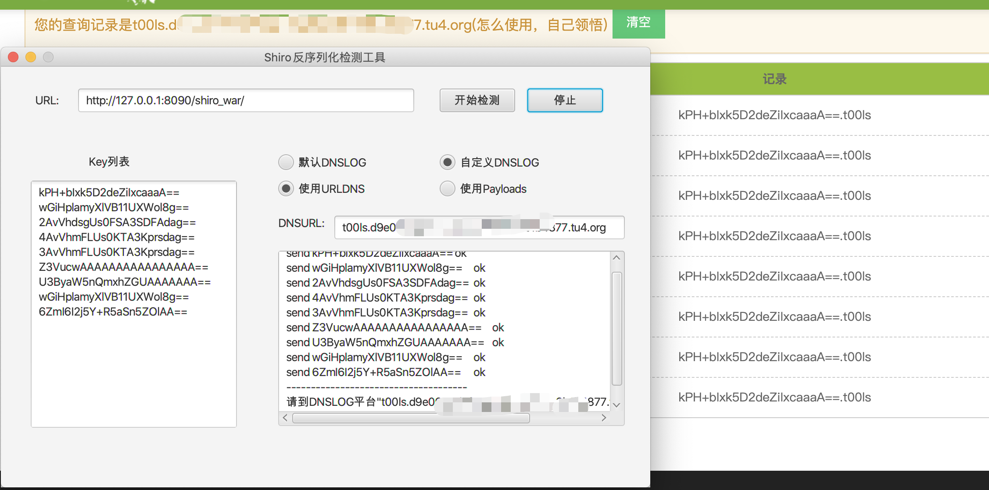Screen dimensions: 989x490
Task: Select the 默认DNSLOG radio option
Action: pyautogui.click(x=286, y=163)
